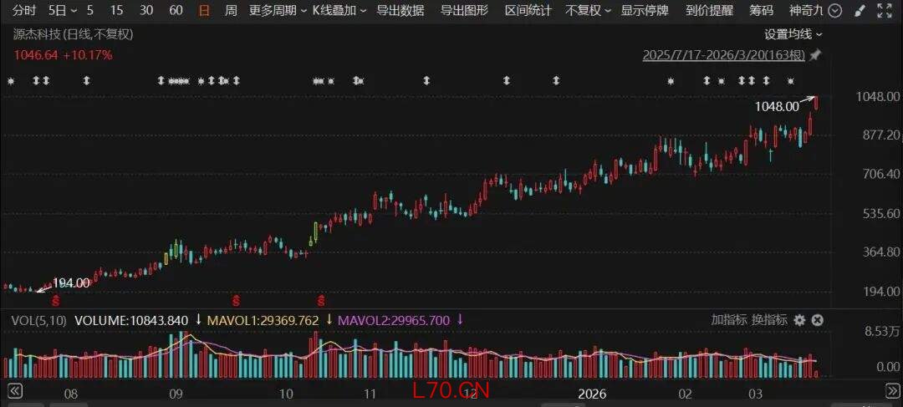The height and width of the screenshot is (407, 903).
Task: Click 导出数据 to export data
Action: point(400,11)
